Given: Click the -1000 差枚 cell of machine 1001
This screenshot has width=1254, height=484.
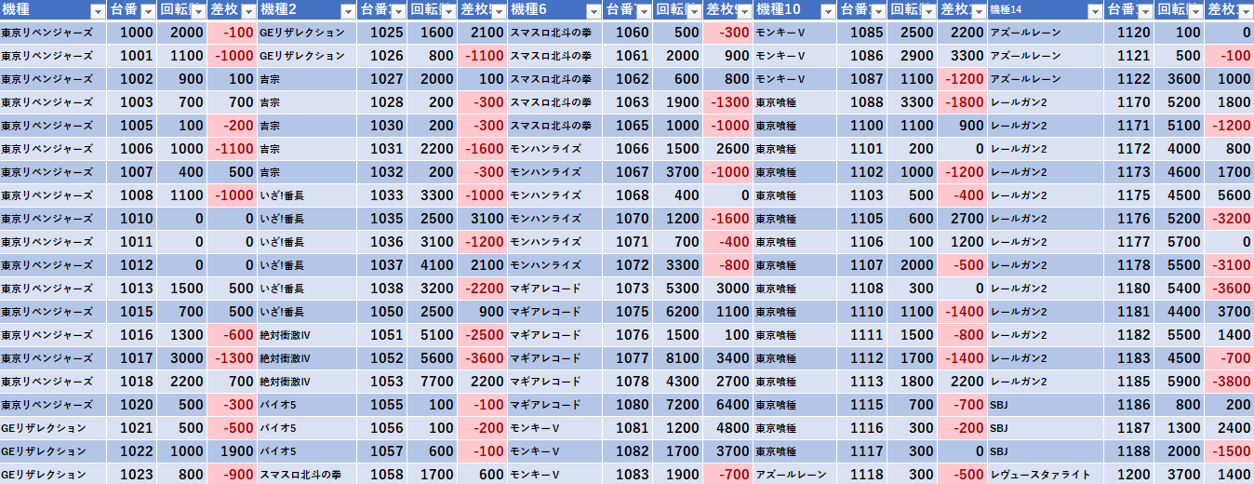Looking at the screenshot, I should coord(232,56).
